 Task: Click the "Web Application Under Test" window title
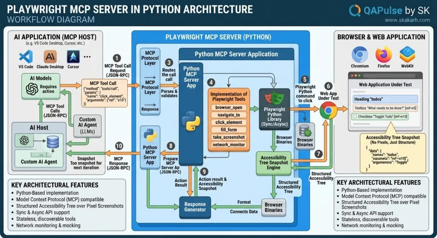pyautogui.click(x=385, y=85)
